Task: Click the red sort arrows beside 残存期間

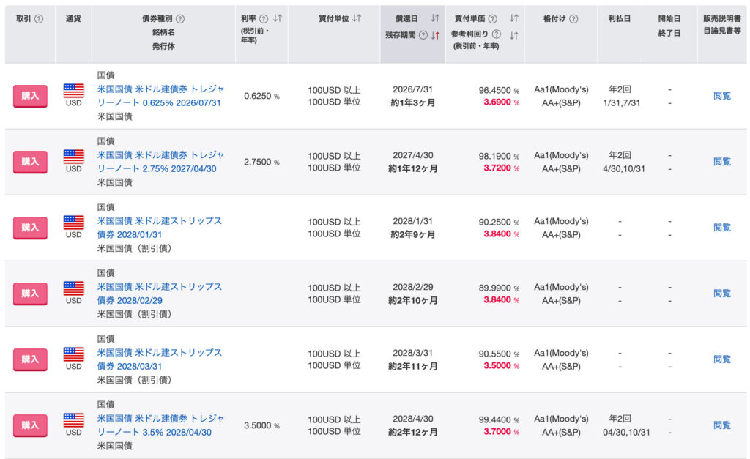Action: (x=435, y=34)
